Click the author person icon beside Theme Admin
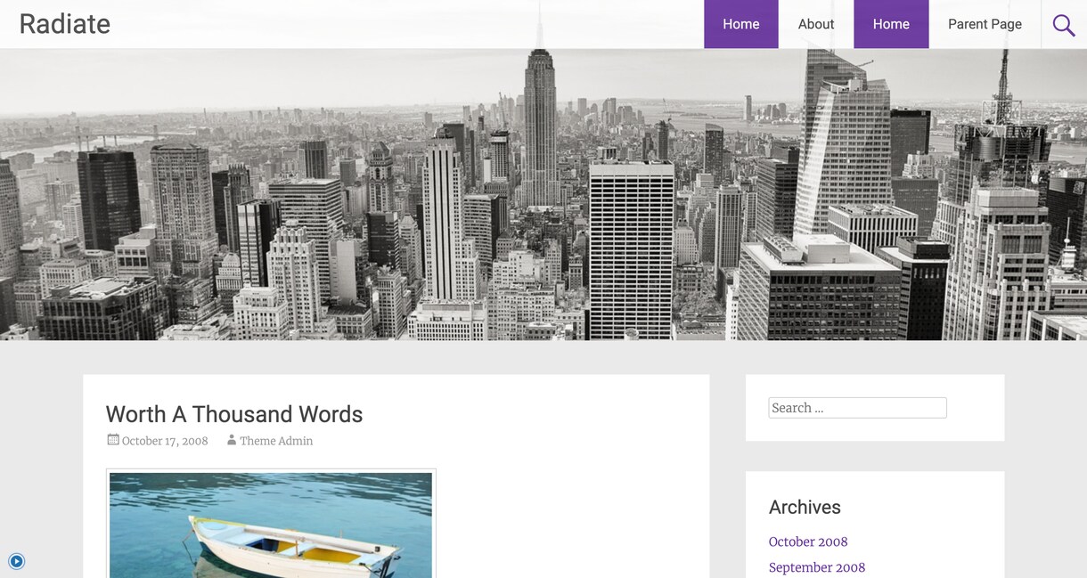 pos(232,440)
